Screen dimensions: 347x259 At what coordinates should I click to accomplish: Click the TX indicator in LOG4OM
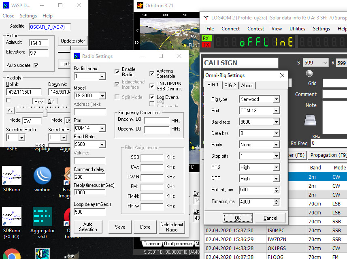pos(206,45)
